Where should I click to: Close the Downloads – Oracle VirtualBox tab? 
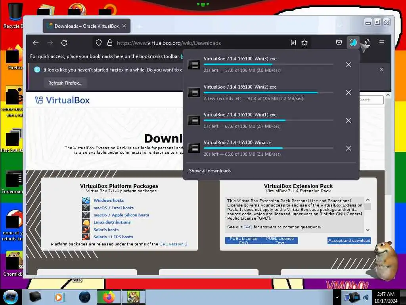point(124,26)
